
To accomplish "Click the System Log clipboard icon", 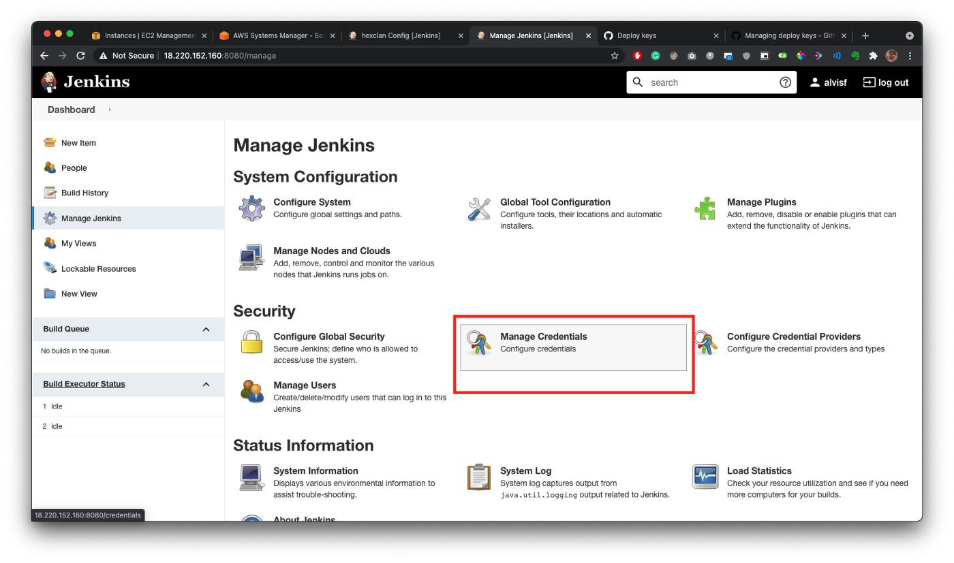I will pos(479,477).
